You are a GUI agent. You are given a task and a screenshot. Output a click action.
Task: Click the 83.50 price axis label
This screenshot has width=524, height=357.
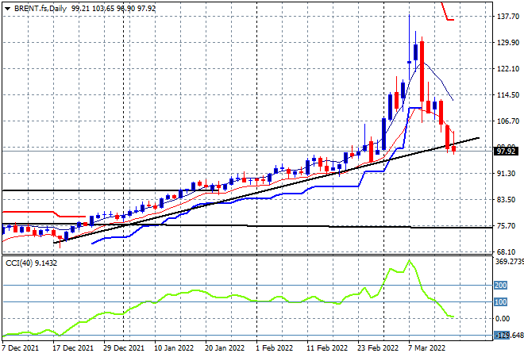click(507, 199)
